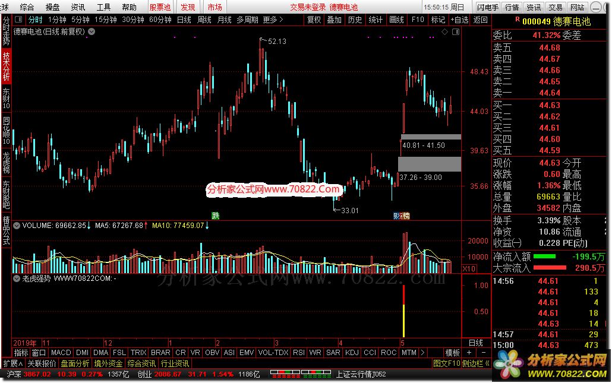The image size is (612, 383).
Task: Click the 返回 back button
Action: point(481,20)
